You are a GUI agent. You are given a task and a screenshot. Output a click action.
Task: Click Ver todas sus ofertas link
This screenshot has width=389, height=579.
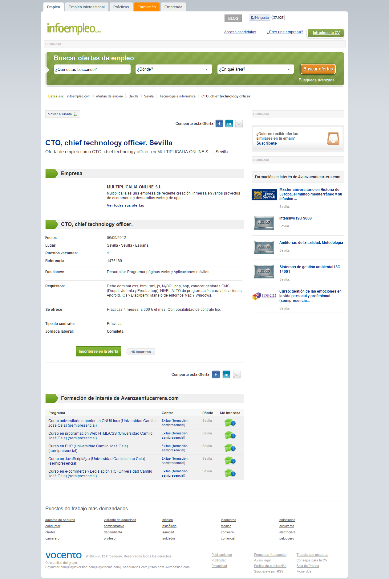click(x=125, y=205)
